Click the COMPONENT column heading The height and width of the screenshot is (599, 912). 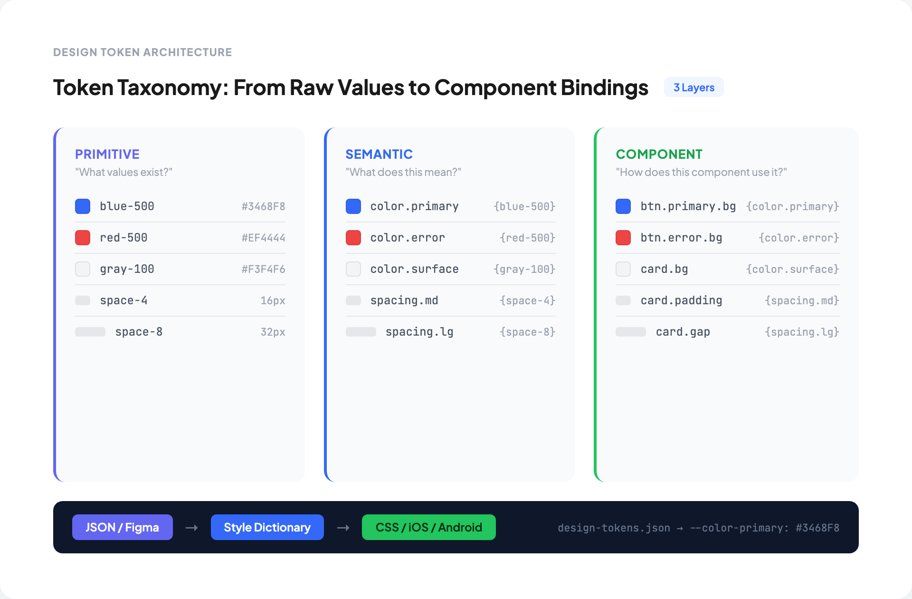[659, 154]
